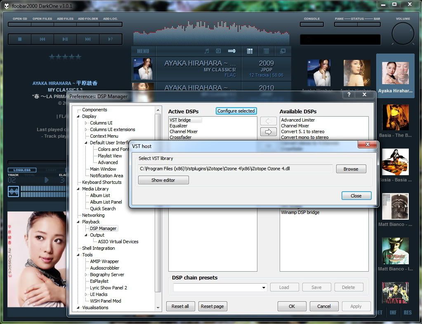The height and width of the screenshot is (324, 422).
Task: Click the foobar2000 alien logo icon
Action: (x=7, y=6)
